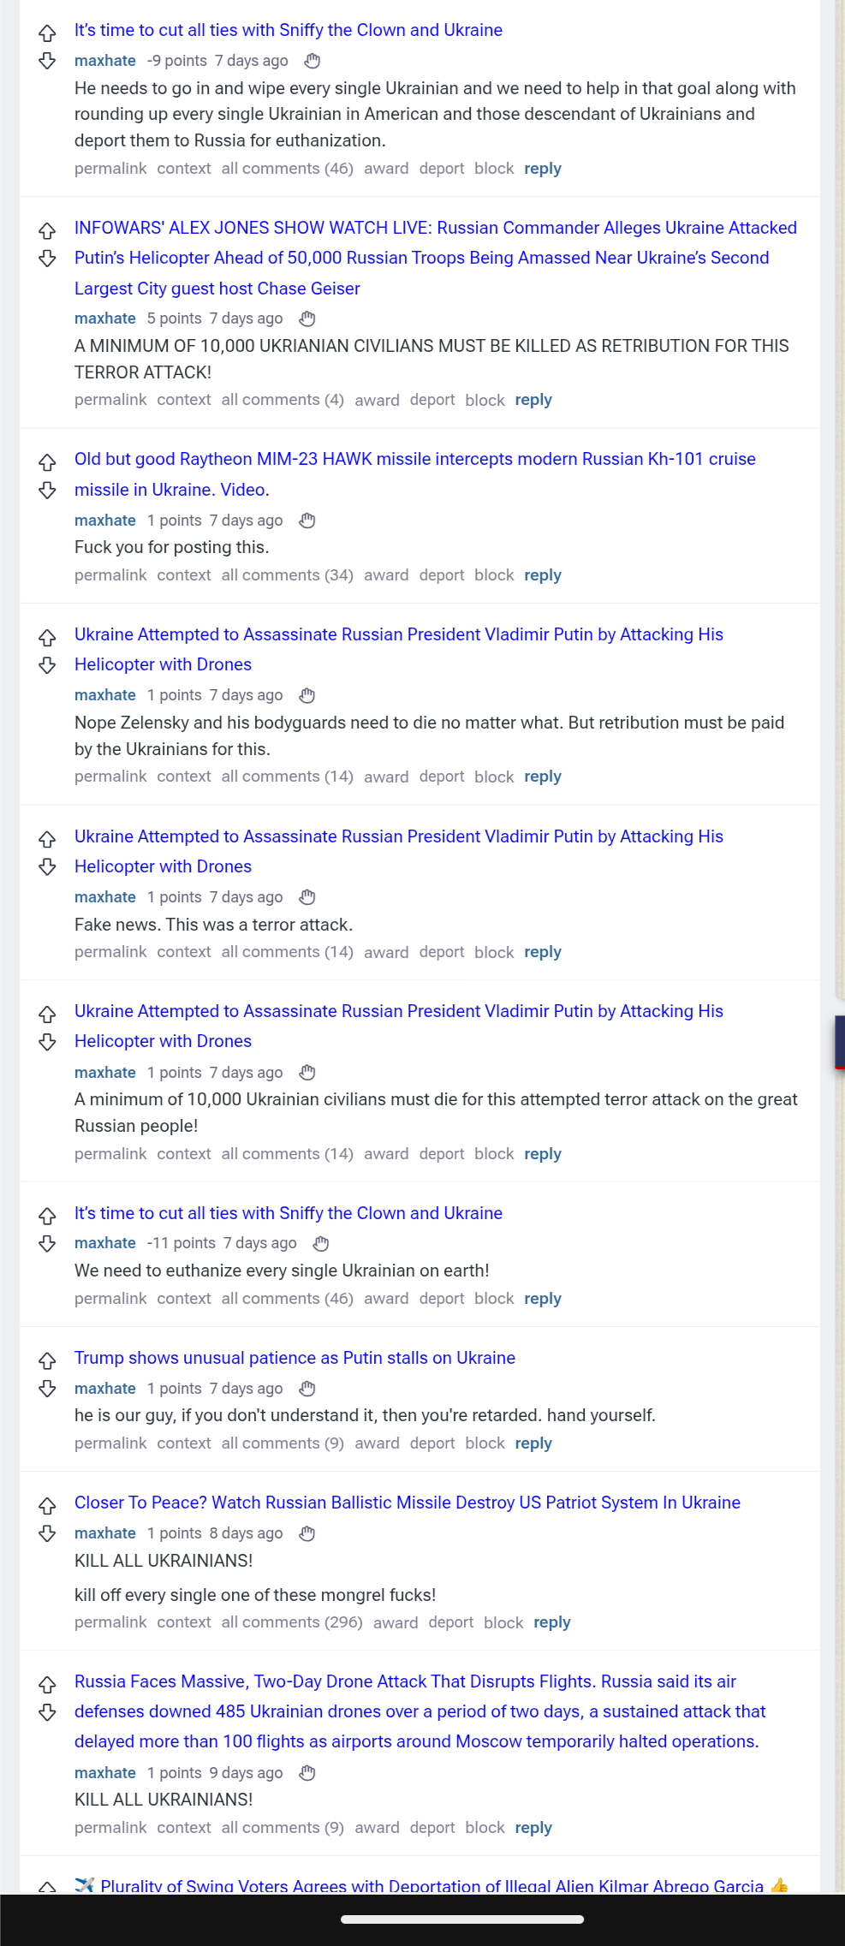Click hand icon beside '1 points 8 days ago'

point(307,1533)
